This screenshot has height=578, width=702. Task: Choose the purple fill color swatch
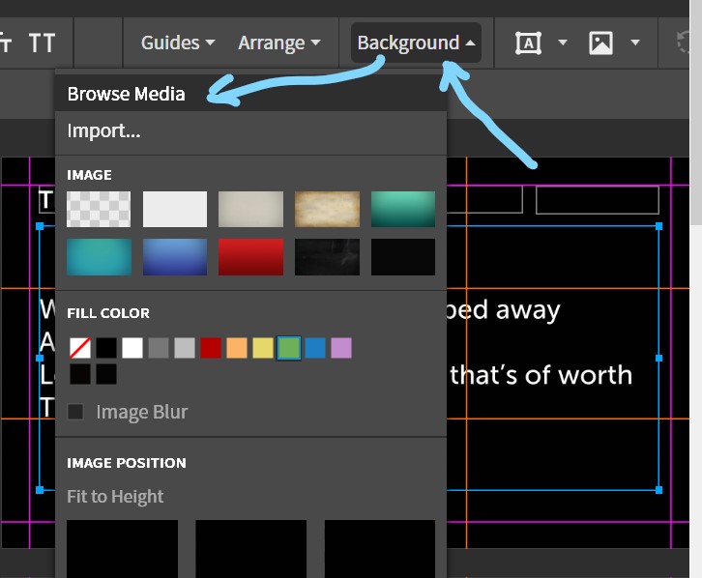(341, 348)
